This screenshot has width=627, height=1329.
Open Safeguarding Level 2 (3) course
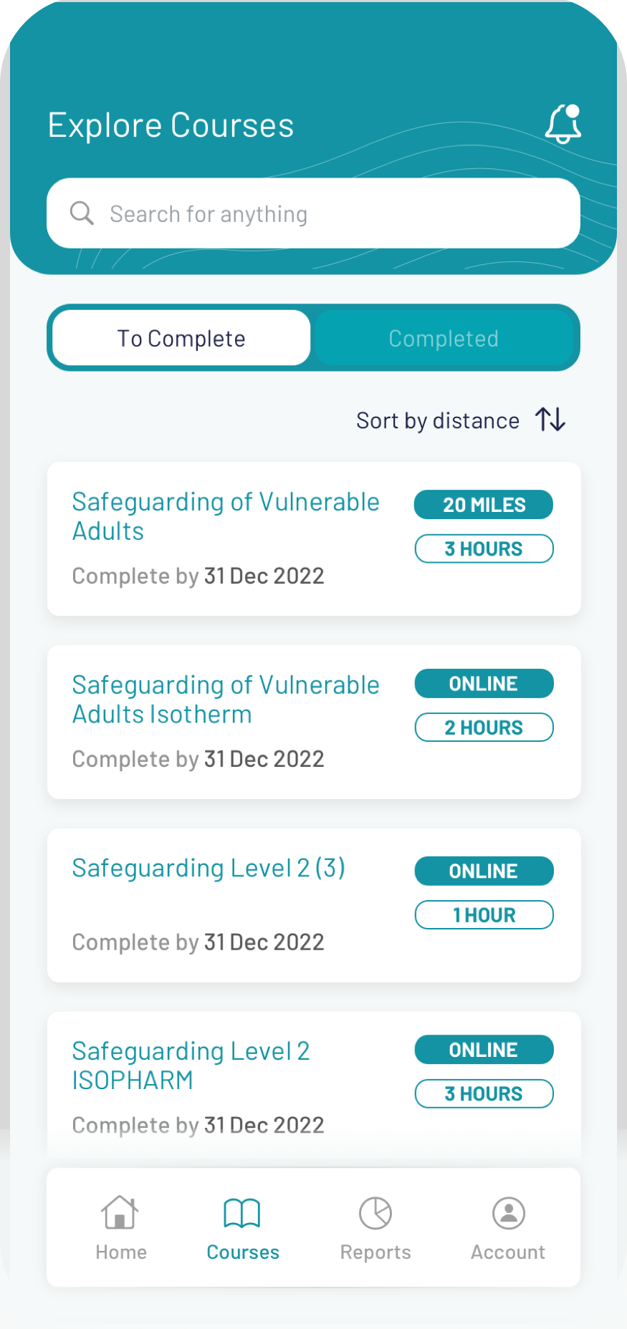point(209,869)
